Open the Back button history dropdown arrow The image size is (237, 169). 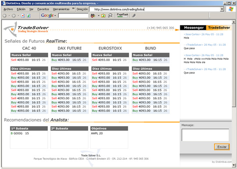[x=9, y=15]
